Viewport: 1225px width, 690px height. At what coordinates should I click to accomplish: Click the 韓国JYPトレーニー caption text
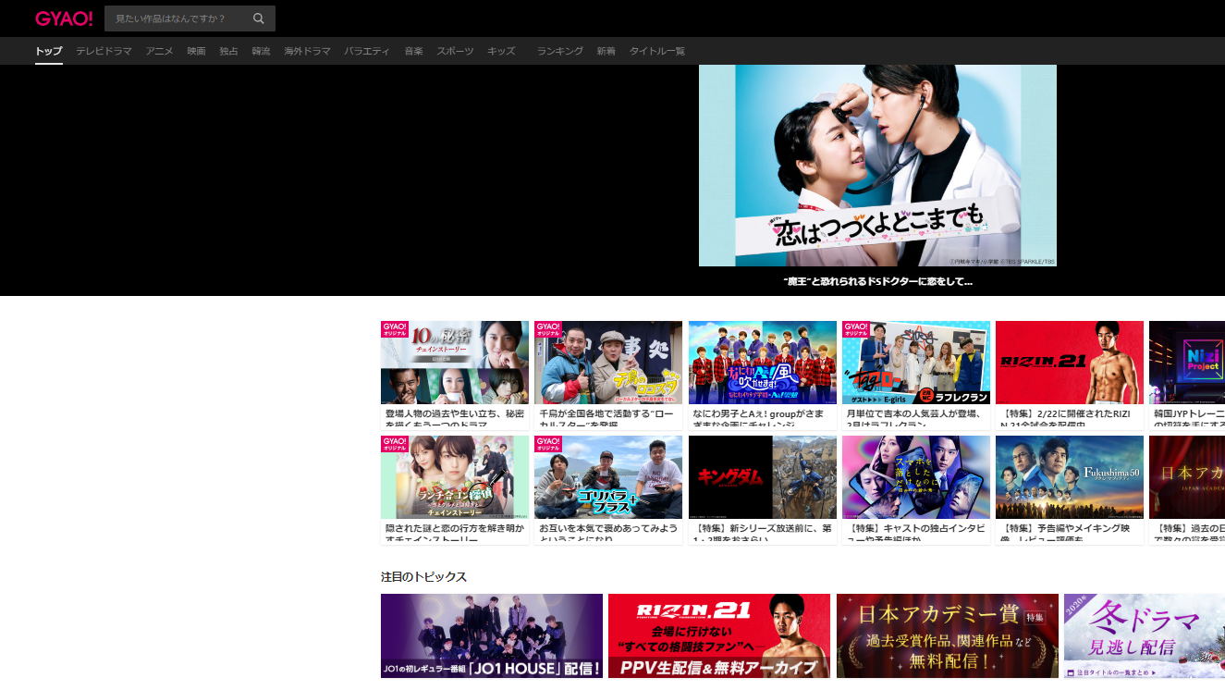[1189, 418]
